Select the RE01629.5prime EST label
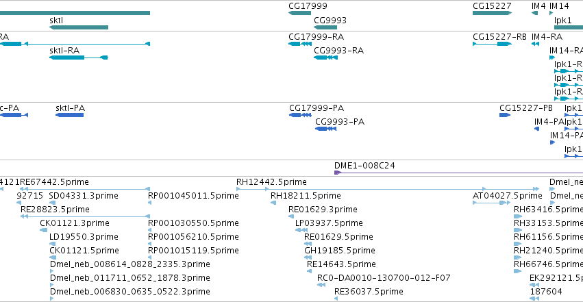The width and height of the screenshot is (583, 302). 338,237
